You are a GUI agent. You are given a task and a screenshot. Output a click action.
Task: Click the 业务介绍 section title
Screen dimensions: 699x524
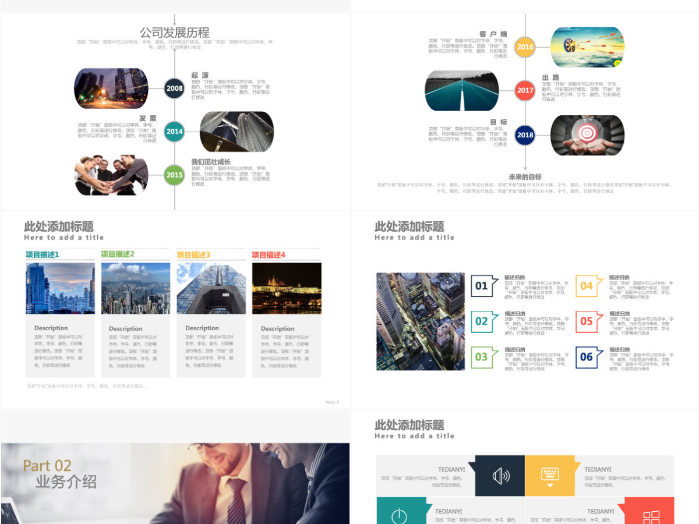(x=66, y=482)
